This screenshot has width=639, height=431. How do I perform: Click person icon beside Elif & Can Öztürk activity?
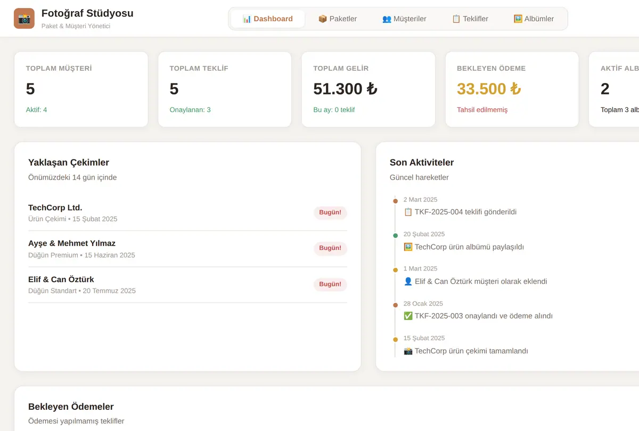(x=408, y=282)
